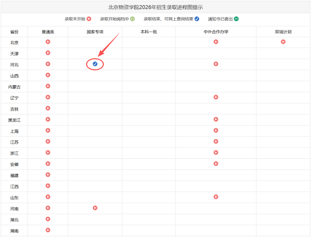The width and height of the screenshot is (311, 237).
Task: Click the 普通类 status icon for 江苏
Action: pyautogui.click(x=48, y=141)
